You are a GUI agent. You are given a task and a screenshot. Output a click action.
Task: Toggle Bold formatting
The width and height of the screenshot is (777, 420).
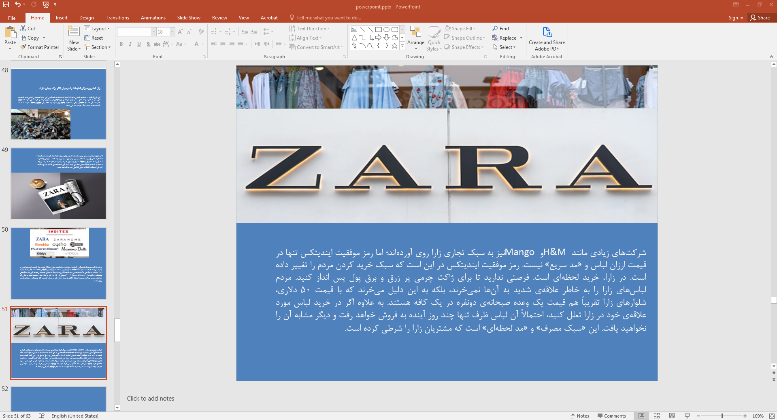(121, 44)
